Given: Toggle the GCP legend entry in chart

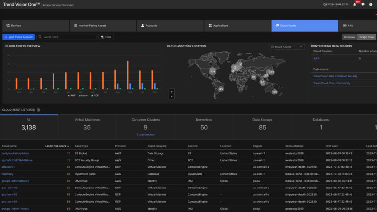Looking at the screenshot, I should [x=95, y=95].
